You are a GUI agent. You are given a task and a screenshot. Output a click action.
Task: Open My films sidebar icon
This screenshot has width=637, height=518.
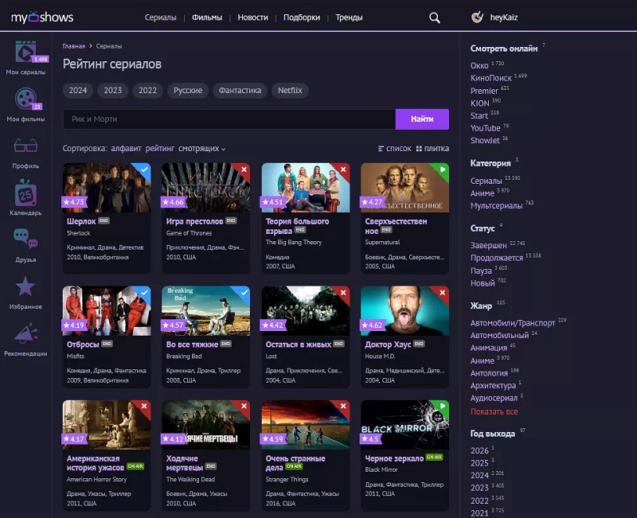[x=26, y=99]
